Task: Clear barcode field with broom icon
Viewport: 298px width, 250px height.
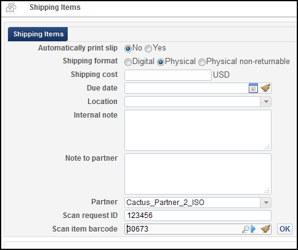Action: 265,229
